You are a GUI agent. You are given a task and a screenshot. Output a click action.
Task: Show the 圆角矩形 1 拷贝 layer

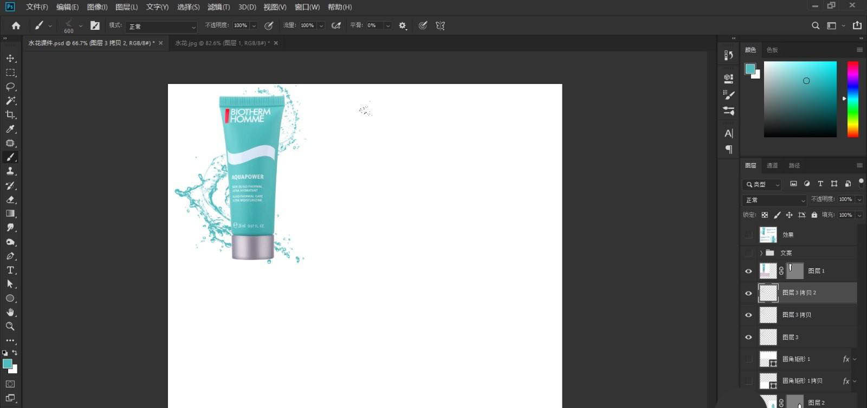click(748, 381)
